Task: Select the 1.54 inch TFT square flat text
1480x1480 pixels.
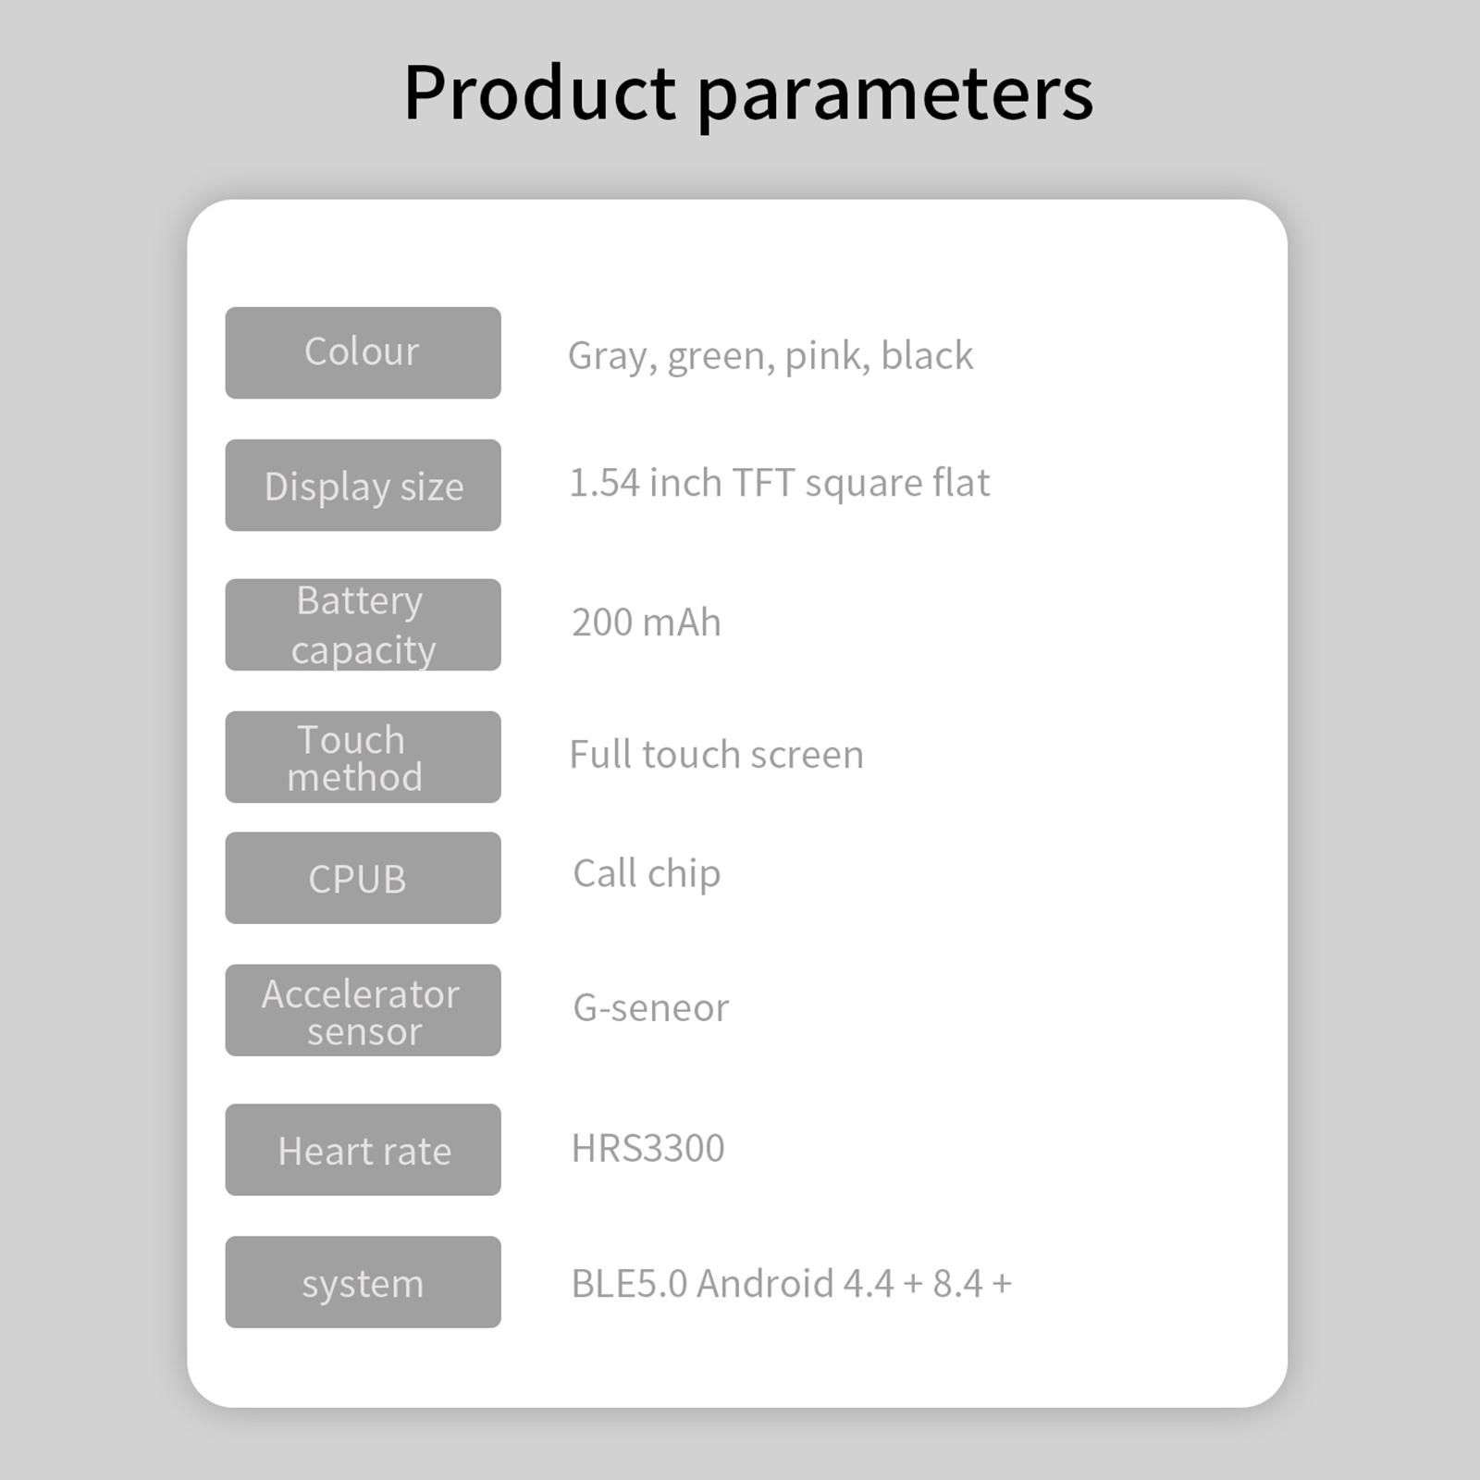Action: tap(780, 485)
